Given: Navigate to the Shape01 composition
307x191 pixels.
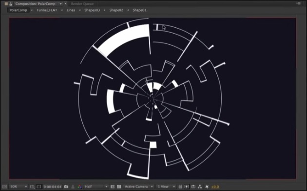Looking at the screenshot, I should [140, 10].
